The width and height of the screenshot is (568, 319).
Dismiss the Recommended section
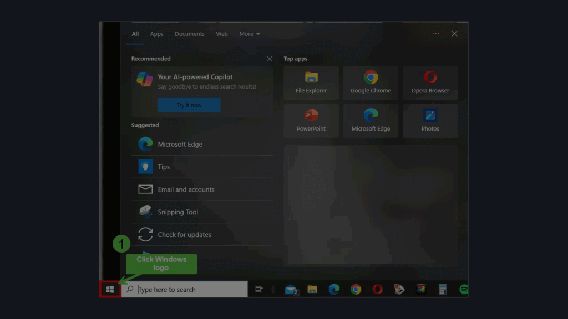[270, 59]
